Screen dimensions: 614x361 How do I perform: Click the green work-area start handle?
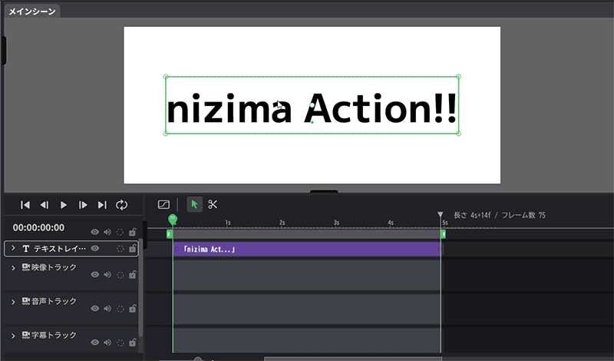[170, 234]
